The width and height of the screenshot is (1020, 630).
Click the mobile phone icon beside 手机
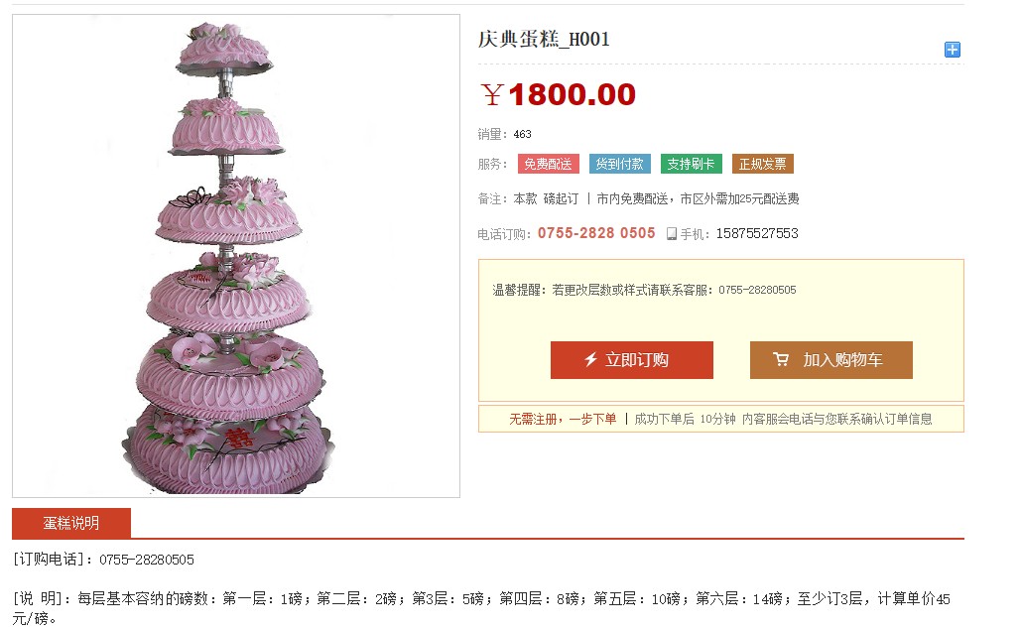[672, 233]
